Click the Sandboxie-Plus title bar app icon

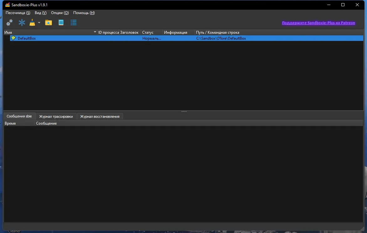[8, 5]
